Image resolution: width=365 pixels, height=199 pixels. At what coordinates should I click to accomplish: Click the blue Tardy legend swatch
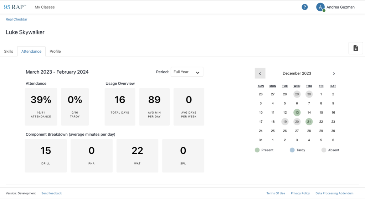click(292, 150)
